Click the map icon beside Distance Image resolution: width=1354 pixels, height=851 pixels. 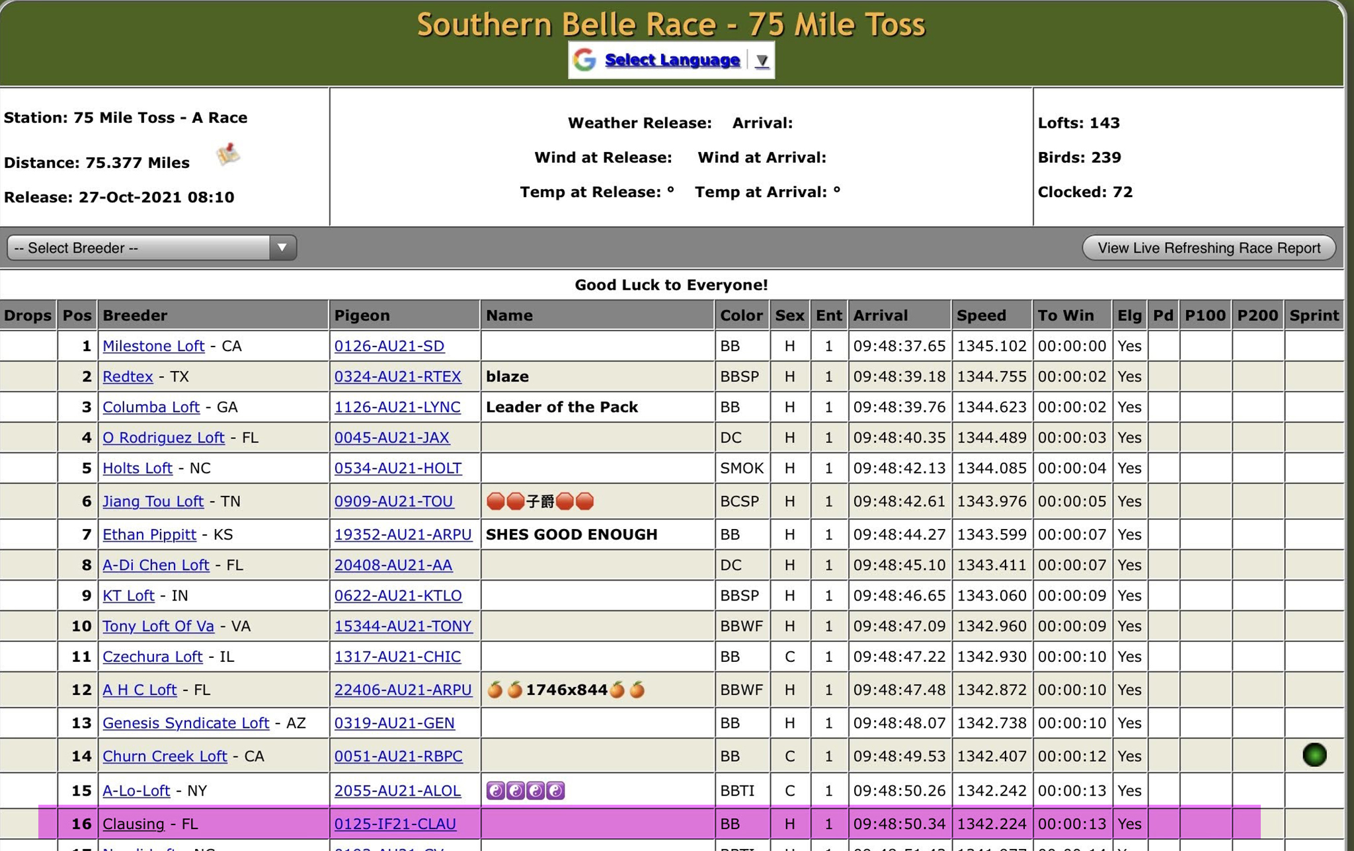click(227, 155)
